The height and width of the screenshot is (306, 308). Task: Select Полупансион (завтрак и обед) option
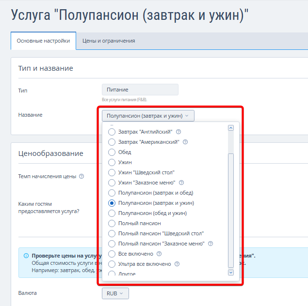pos(112,193)
